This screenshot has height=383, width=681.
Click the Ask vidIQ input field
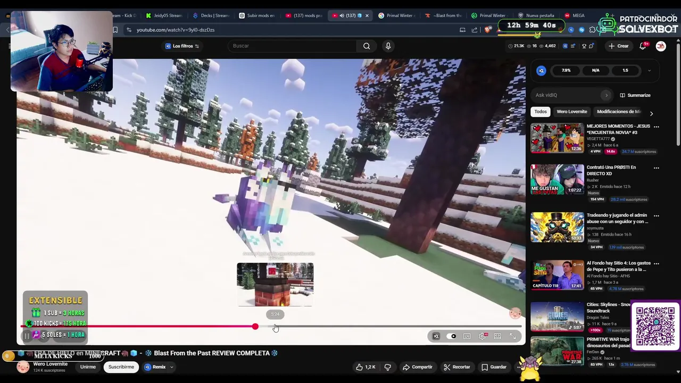[x=567, y=95]
